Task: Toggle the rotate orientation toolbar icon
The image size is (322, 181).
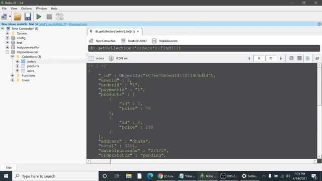Action: click(59, 17)
